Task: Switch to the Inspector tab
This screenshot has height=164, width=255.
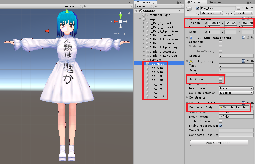Action: click(196, 2)
